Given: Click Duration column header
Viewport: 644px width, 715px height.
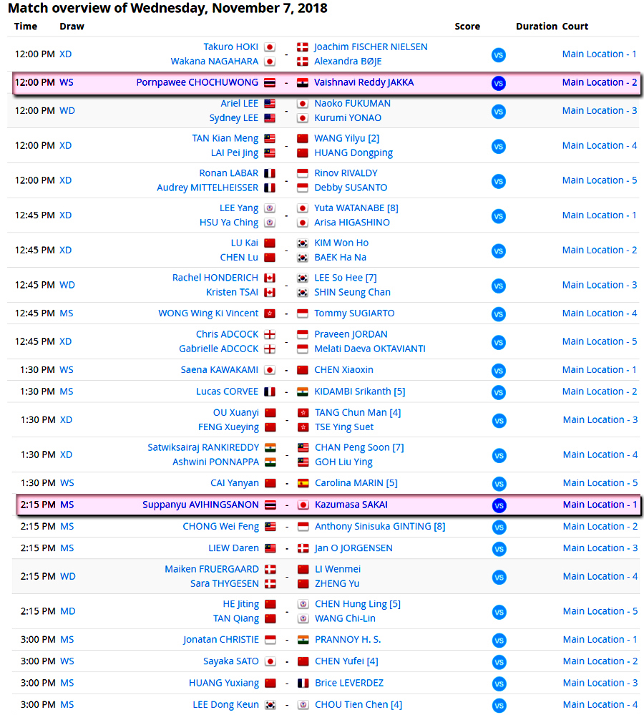Looking at the screenshot, I should point(537,26).
